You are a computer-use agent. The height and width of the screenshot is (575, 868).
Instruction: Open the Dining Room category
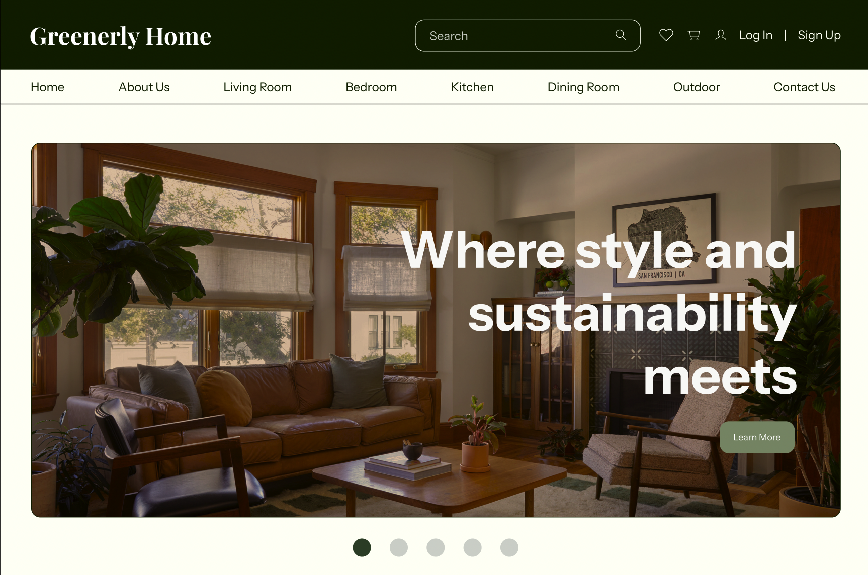click(583, 87)
